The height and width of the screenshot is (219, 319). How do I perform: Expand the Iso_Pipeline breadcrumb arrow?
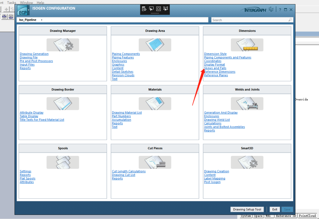pyautogui.click(x=42, y=20)
